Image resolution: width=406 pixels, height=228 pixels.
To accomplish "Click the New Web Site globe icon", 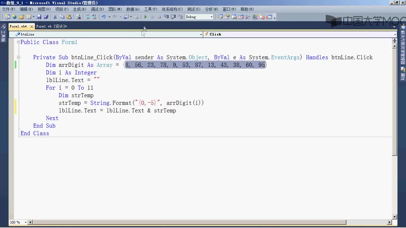I will [14, 17].
